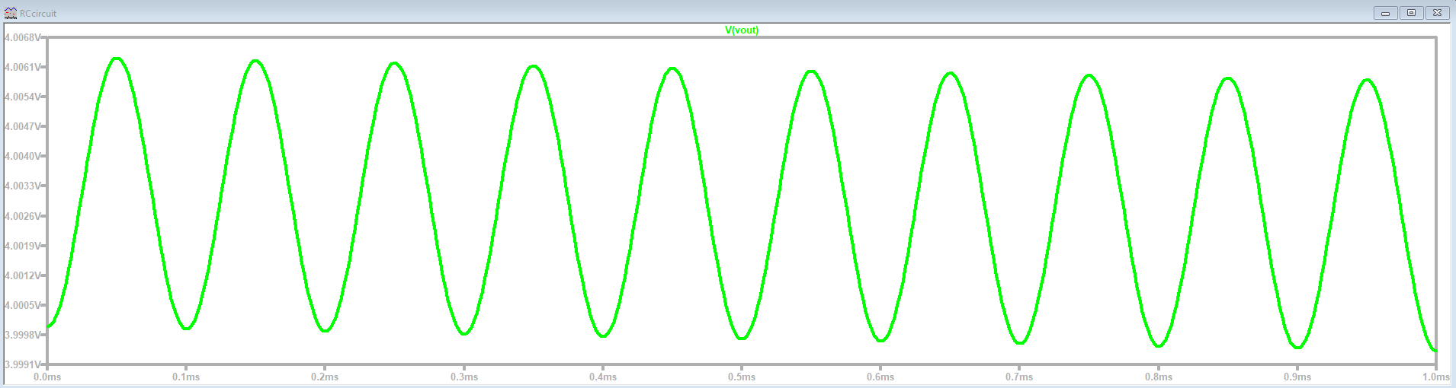Select the V(vout) trace label
The height and width of the screenshot is (388, 1456).
coord(741,30)
